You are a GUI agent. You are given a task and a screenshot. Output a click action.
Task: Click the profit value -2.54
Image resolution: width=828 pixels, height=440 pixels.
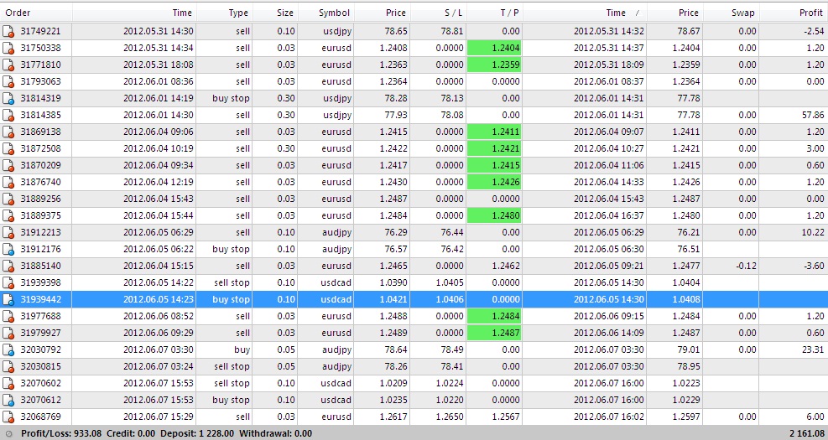click(813, 32)
